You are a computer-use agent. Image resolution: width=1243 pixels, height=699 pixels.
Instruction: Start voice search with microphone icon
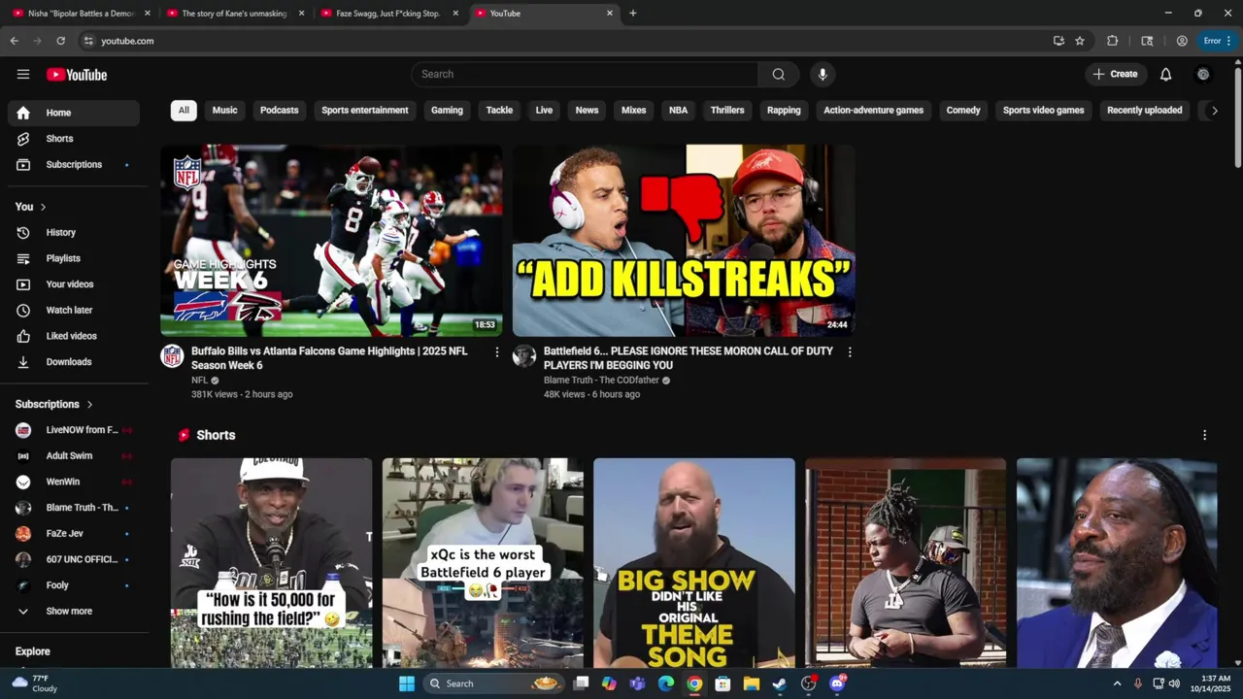(823, 75)
